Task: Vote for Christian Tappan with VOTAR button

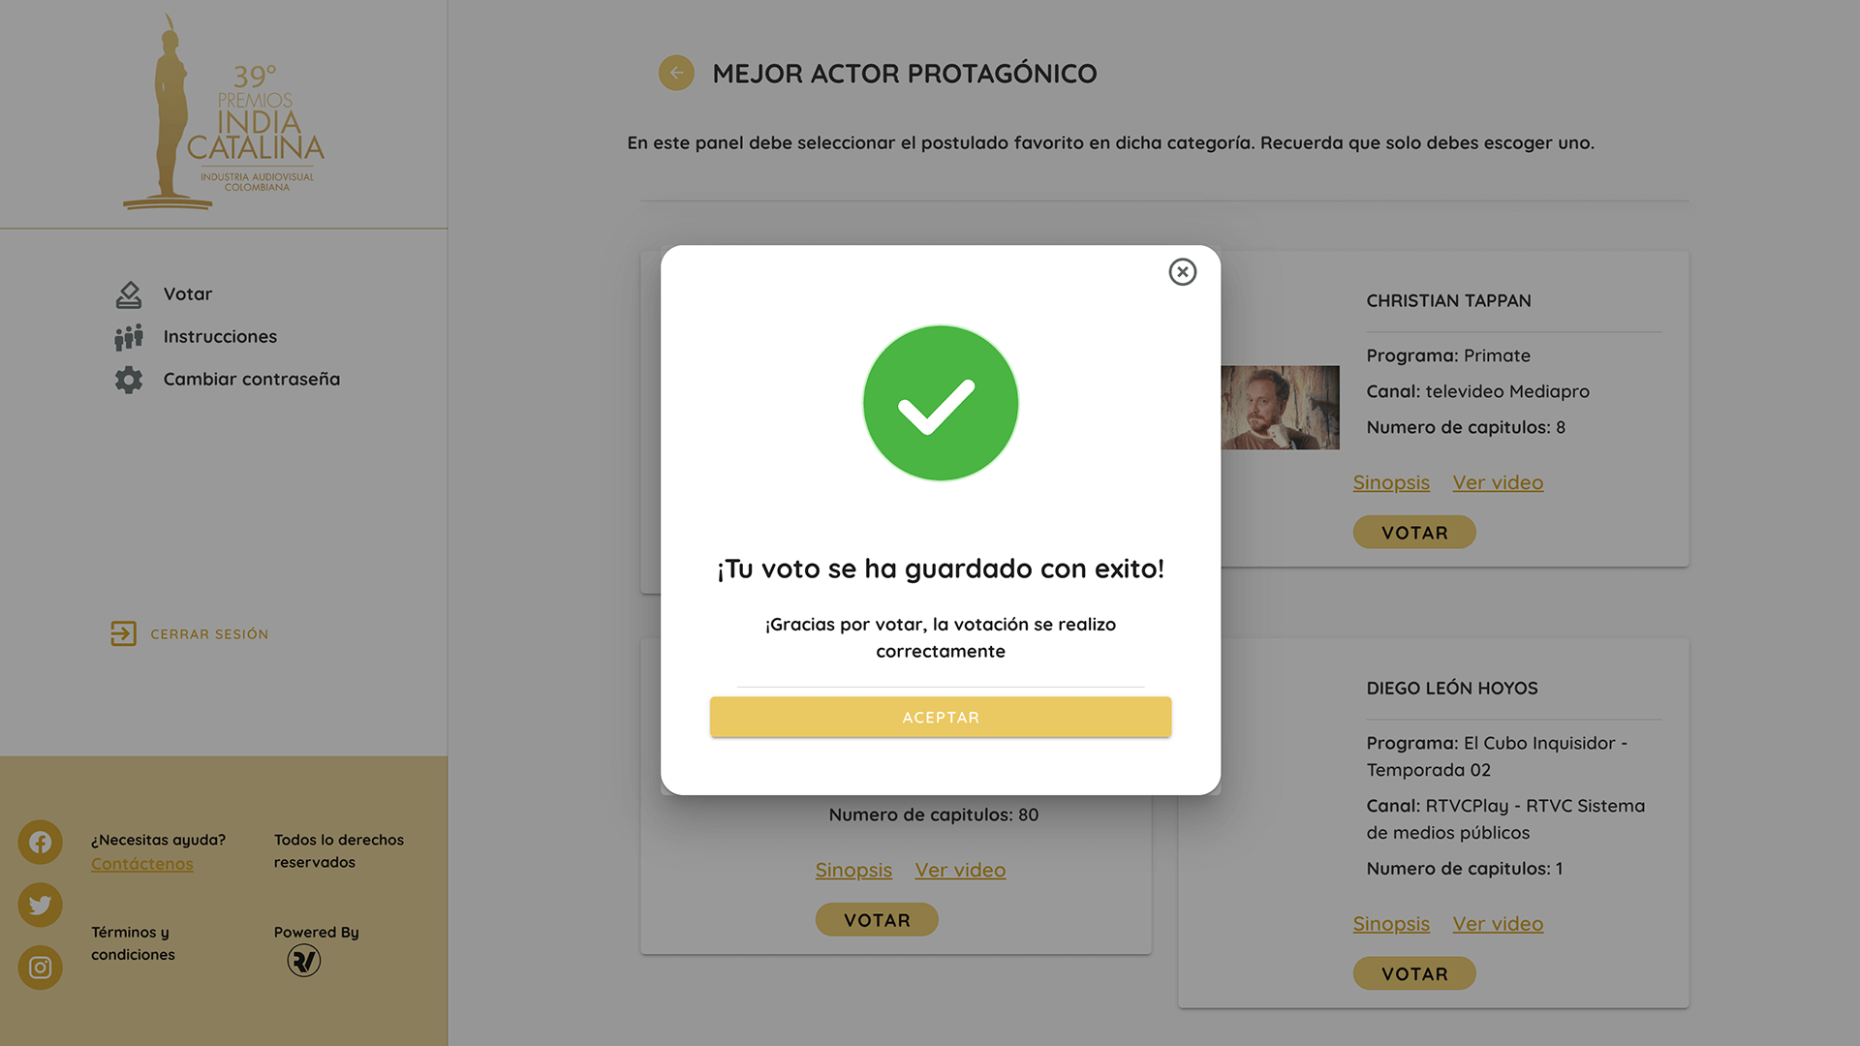Action: tap(1414, 533)
